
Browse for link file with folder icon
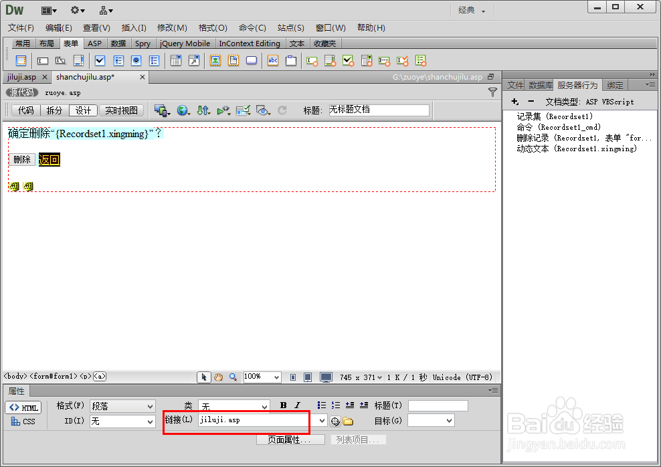(x=348, y=421)
